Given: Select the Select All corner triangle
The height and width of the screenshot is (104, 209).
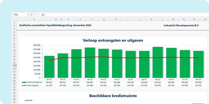Looking at the screenshot, I should [15, 19].
